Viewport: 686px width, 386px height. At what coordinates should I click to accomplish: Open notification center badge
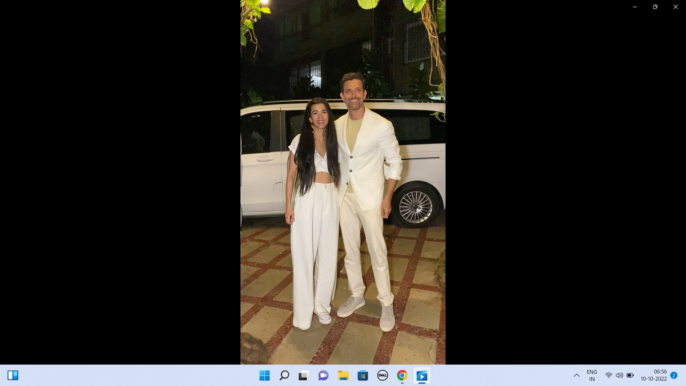[x=674, y=375]
